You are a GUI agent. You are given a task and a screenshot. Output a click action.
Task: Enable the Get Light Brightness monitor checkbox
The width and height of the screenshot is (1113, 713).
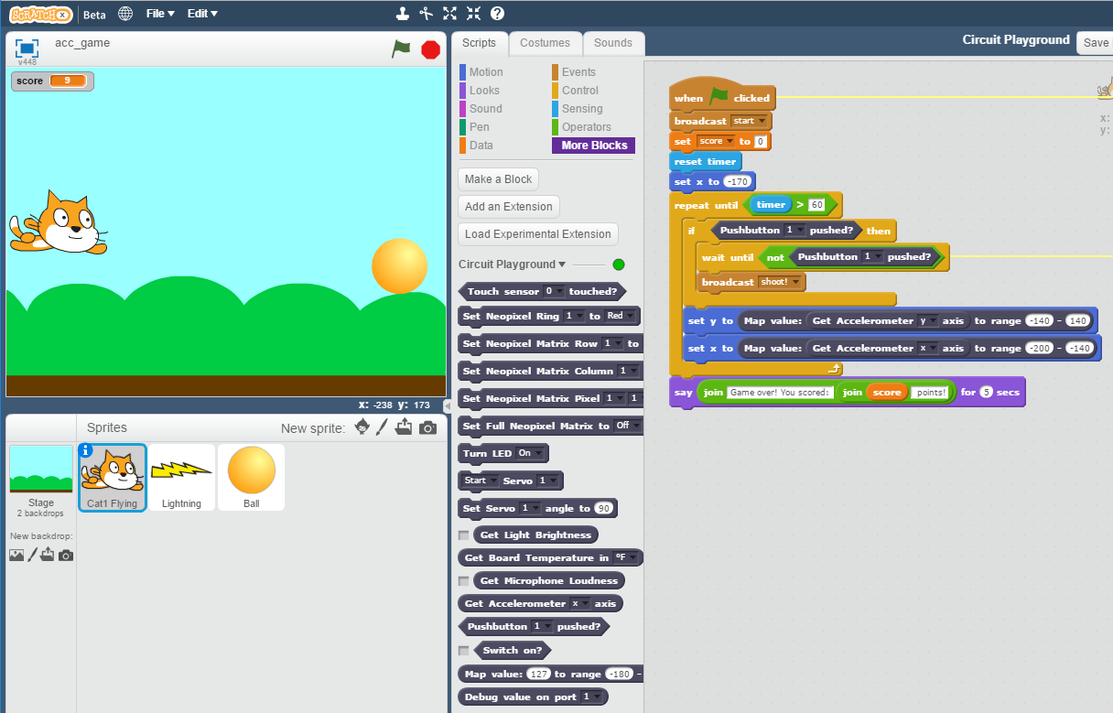point(463,535)
